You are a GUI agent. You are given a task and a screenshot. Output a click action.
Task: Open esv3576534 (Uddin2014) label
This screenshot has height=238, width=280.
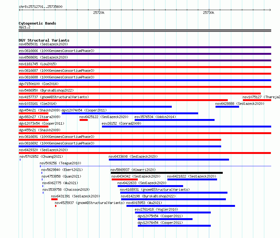pyautogui.click(x=155, y=117)
